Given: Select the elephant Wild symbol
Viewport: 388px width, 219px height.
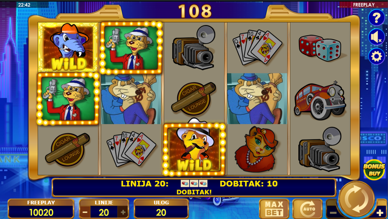Looking at the screenshot, I should pos(68,47).
